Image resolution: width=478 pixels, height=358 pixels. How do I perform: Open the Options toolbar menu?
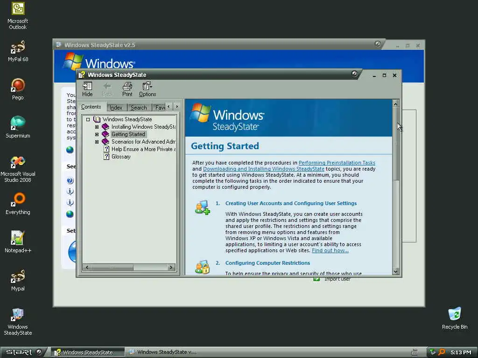[148, 89]
